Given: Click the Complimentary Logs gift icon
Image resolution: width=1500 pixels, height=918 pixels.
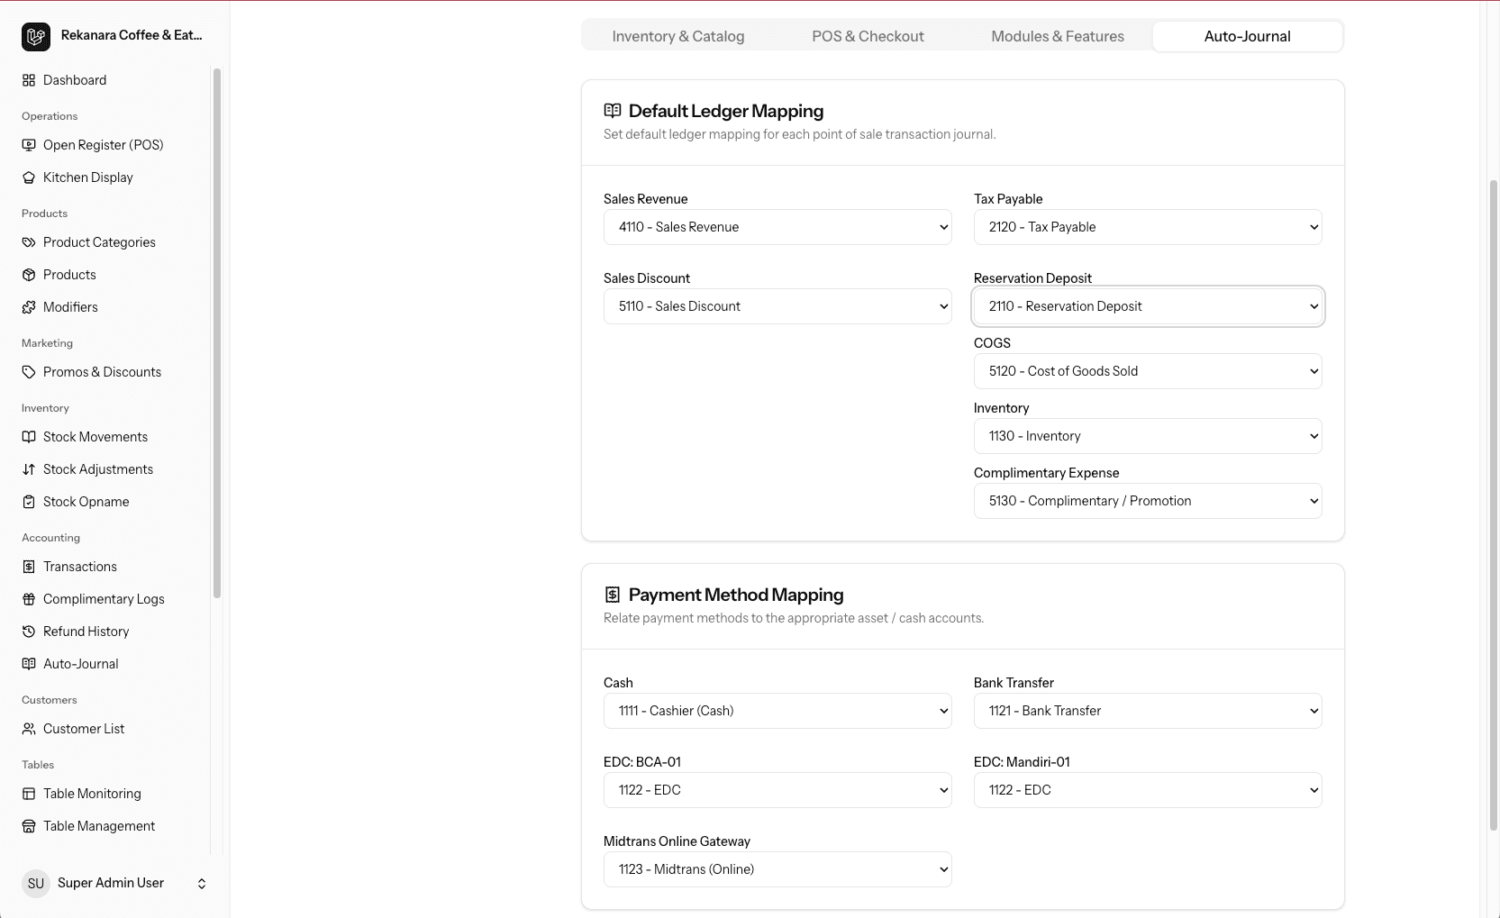Looking at the screenshot, I should tap(29, 599).
